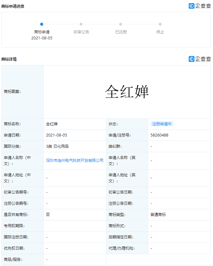Viewport: 213px width, 266px height.
Task: Click the 已注册 progress step dot
Action: click(120, 24)
